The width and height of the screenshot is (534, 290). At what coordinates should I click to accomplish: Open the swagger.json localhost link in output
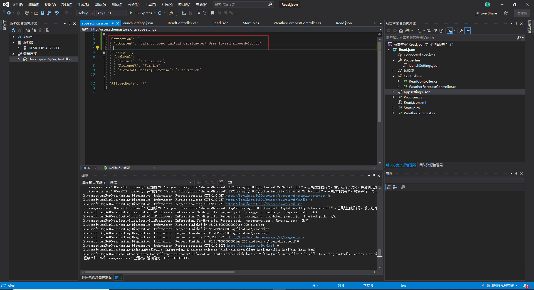(264, 237)
